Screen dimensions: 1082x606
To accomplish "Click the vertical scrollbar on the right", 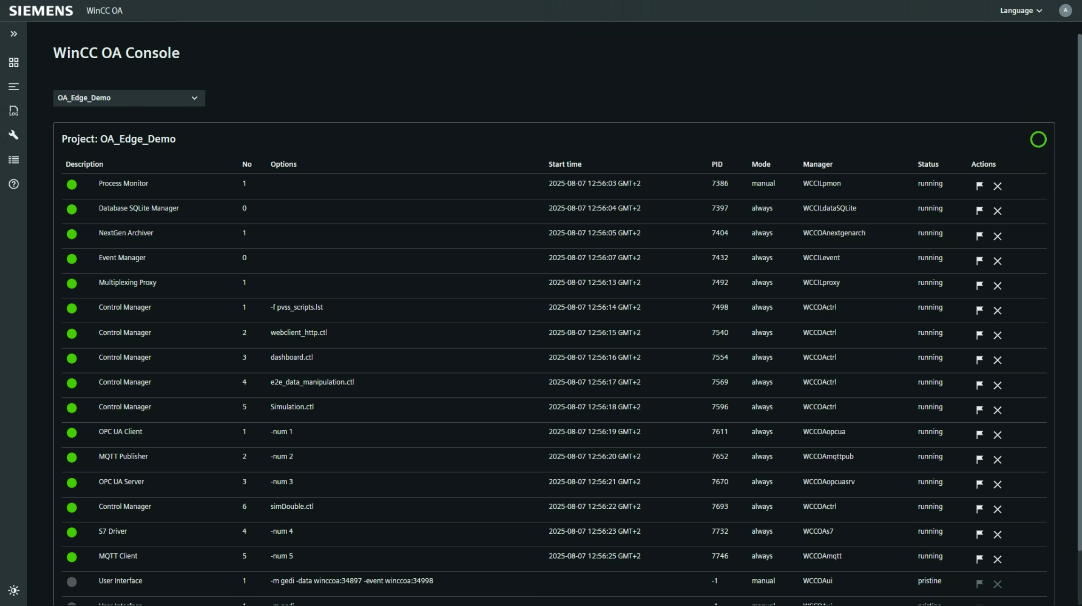I will (1079, 291).
